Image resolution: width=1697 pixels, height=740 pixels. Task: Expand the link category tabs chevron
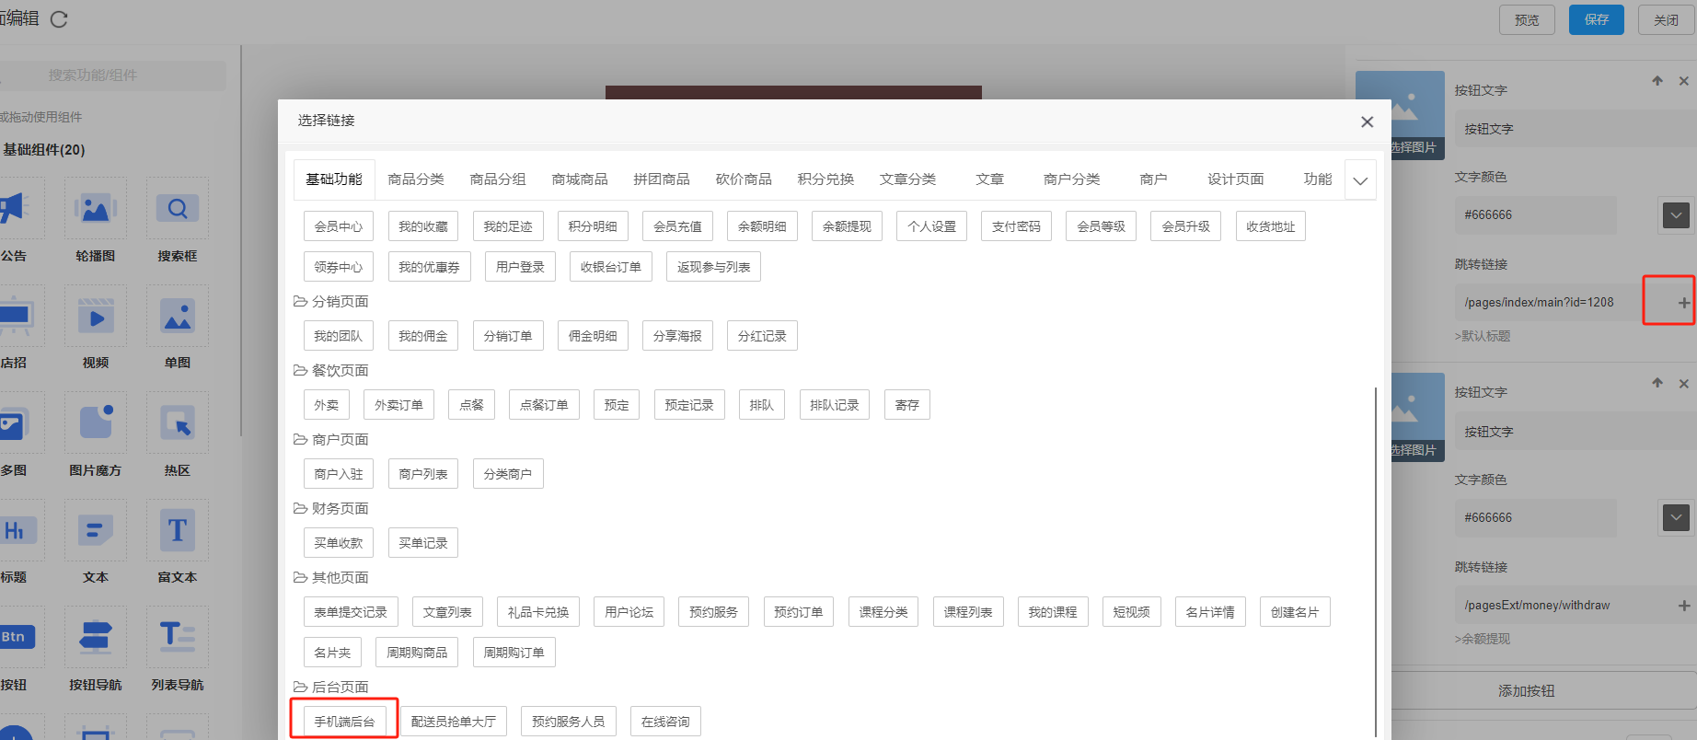[x=1360, y=180]
